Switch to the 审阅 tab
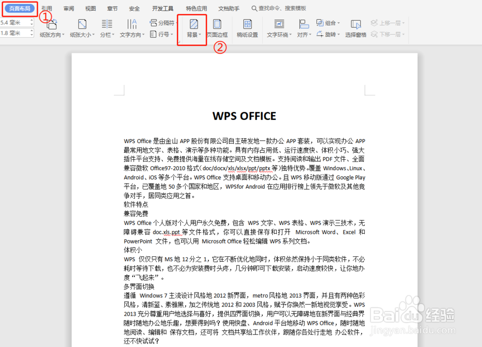Screen dimensions: 482x347 point(69,9)
